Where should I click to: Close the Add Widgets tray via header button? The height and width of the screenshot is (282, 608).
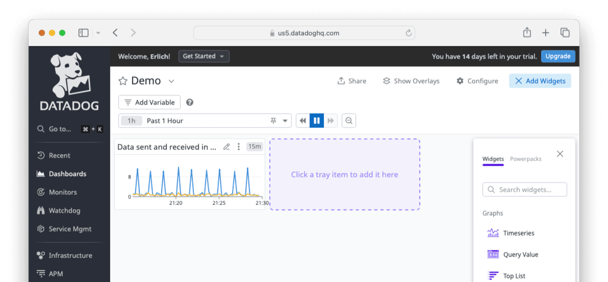tap(540, 81)
